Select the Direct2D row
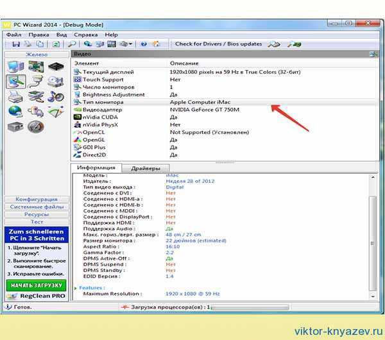This screenshot has width=385, height=340. 225,155
